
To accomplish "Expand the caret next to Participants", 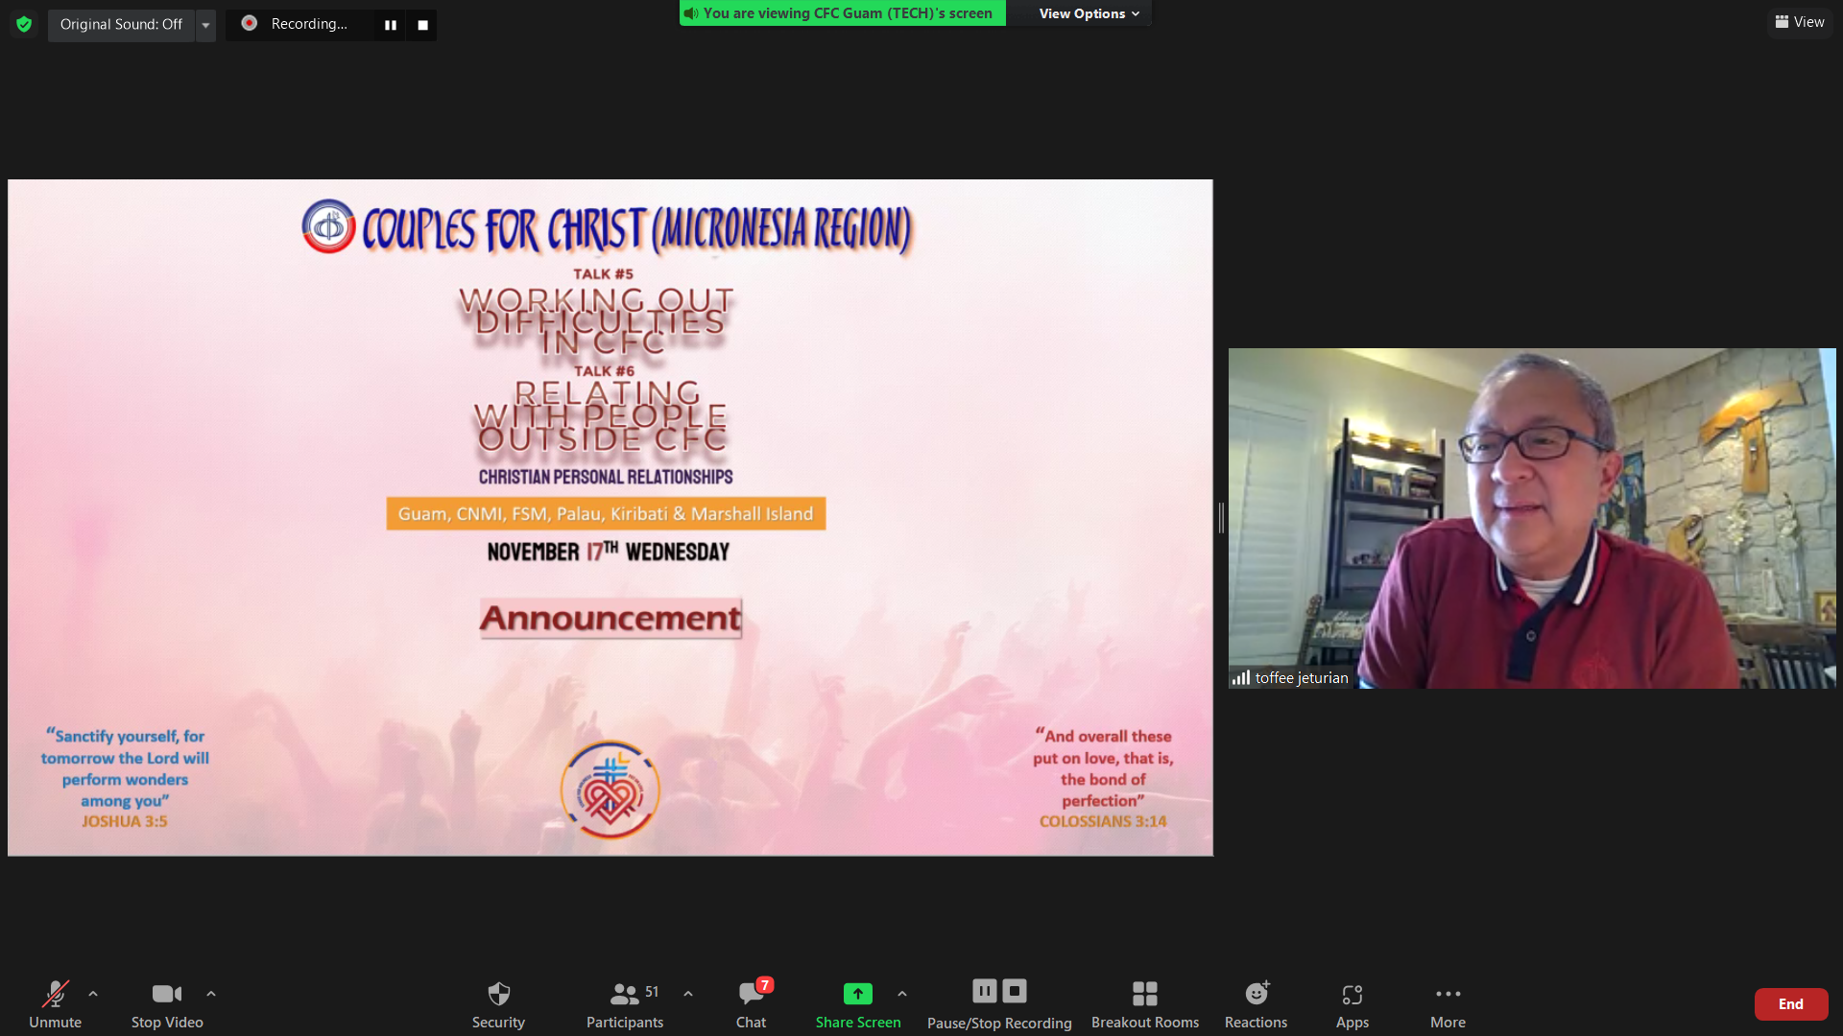I will pyautogui.click(x=688, y=994).
